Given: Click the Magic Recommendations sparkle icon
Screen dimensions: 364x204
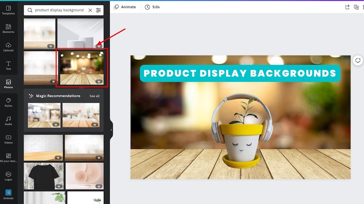Looking at the screenshot, I should 31,96.
